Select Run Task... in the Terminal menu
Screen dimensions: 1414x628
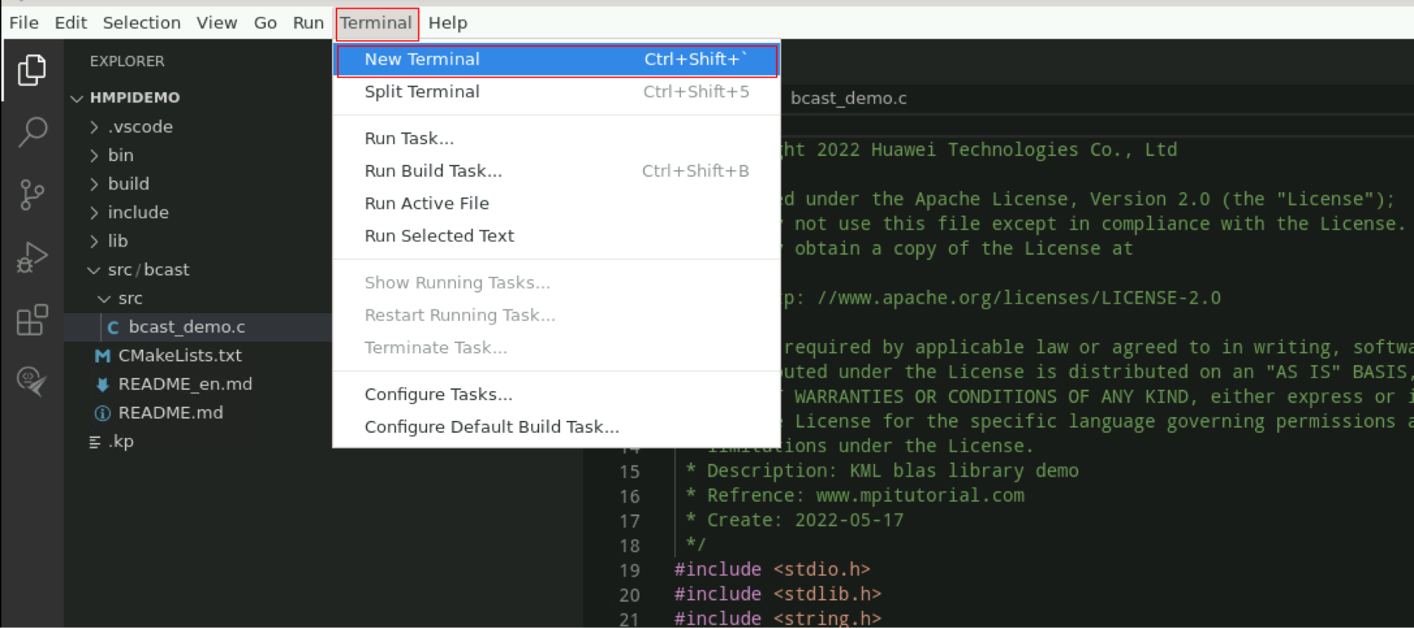pos(556,139)
